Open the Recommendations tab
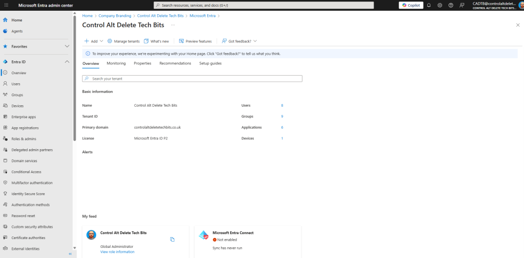This screenshot has width=524, height=258. [x=175, y=63]
